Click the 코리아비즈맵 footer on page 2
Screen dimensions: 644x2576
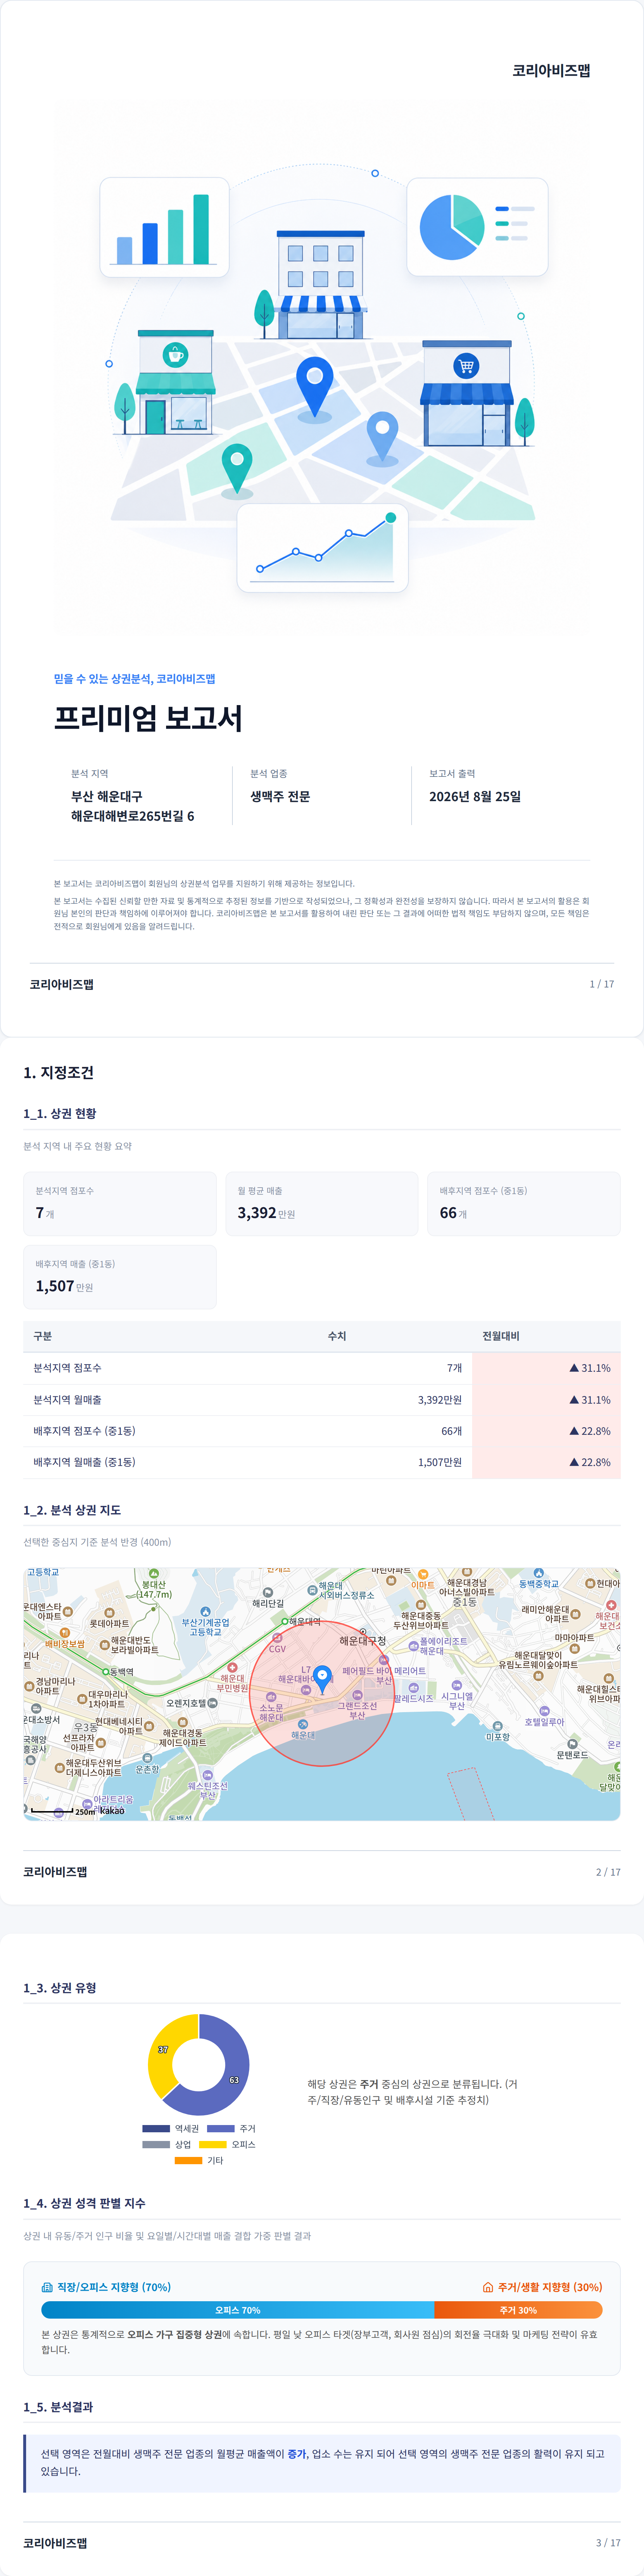55,1872
